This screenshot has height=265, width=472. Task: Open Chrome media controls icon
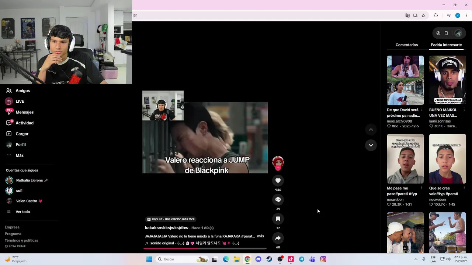[449, 15]
